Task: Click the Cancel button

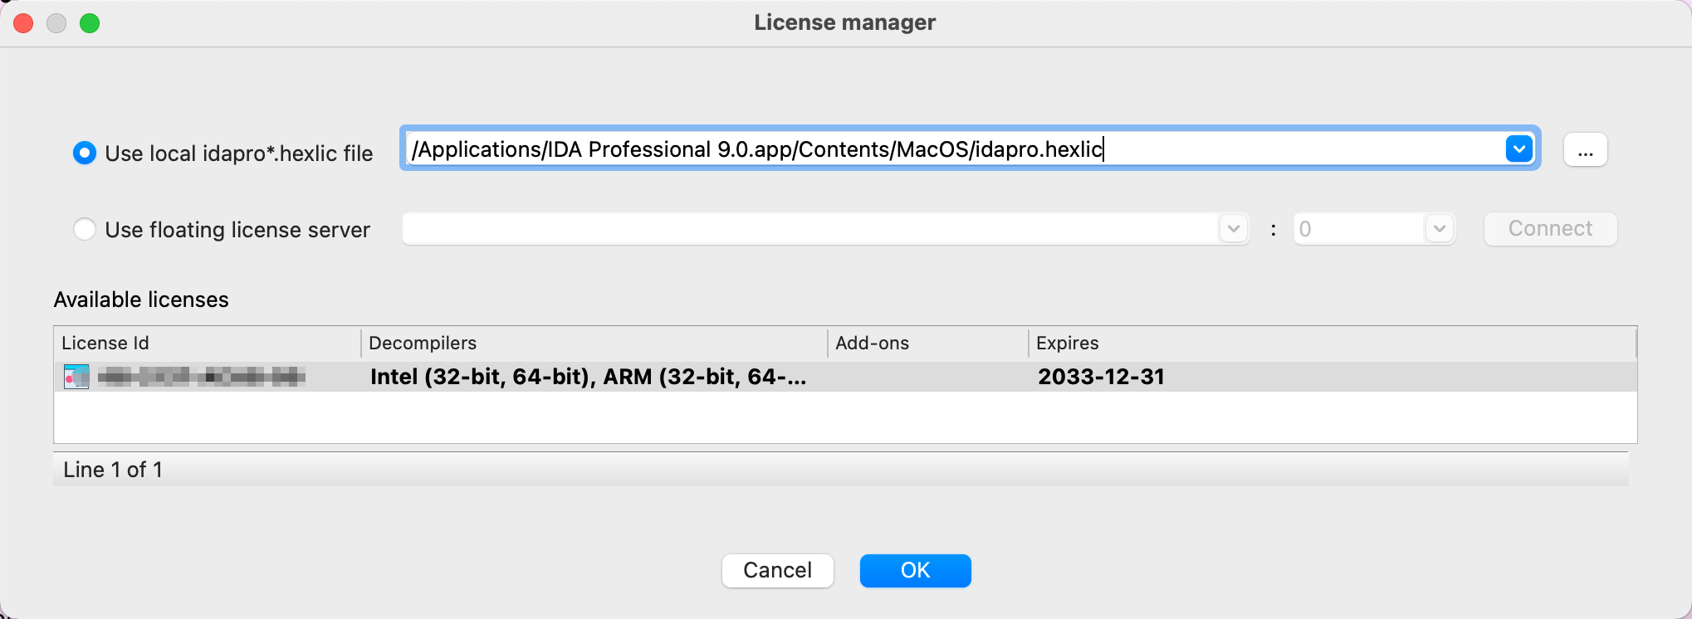Action: tap(778, 571)
